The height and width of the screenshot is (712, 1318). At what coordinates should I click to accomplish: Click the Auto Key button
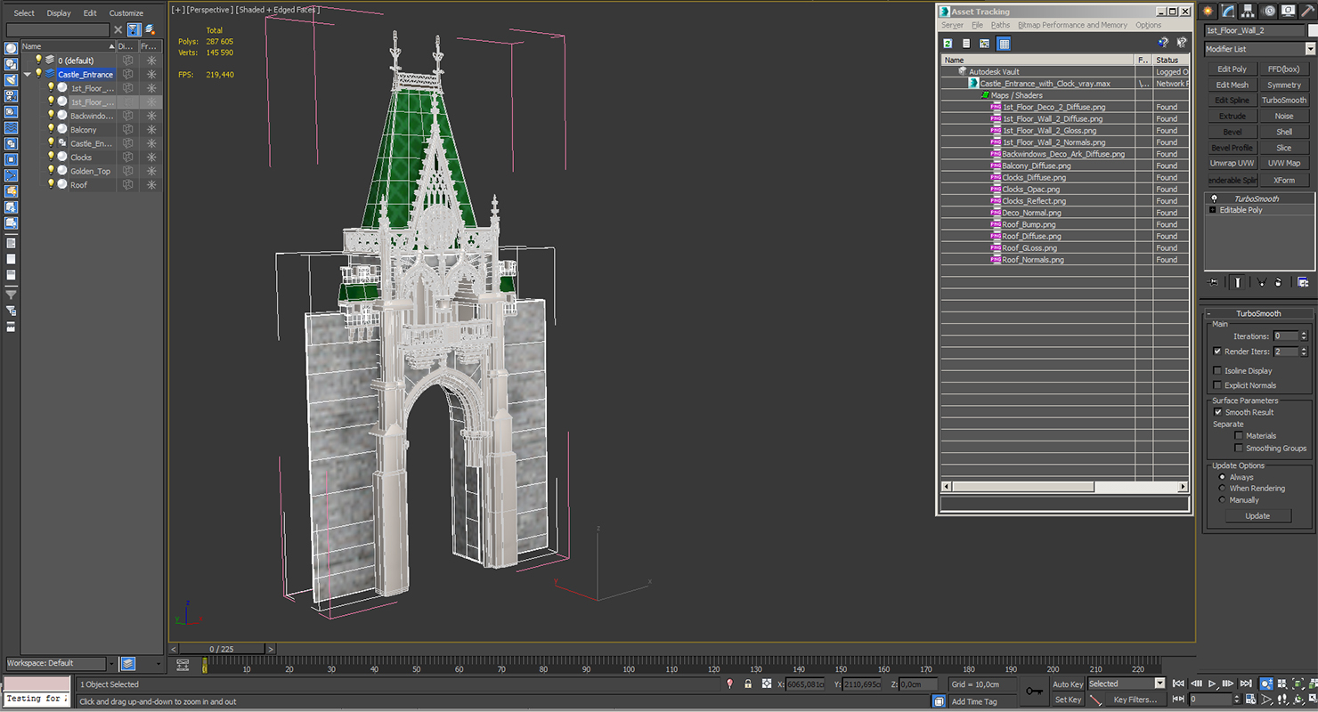pos(1067,684)
